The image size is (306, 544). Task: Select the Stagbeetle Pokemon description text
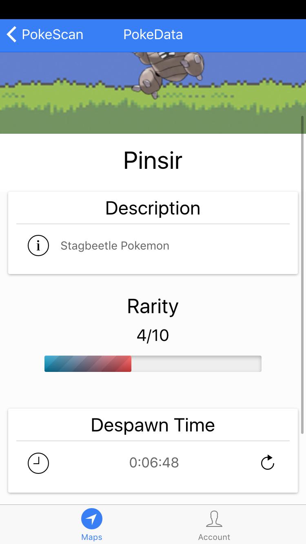pos(115,246)
